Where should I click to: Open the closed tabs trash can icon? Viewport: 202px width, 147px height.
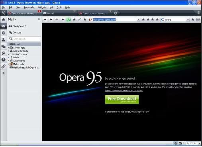click(199, 13)
